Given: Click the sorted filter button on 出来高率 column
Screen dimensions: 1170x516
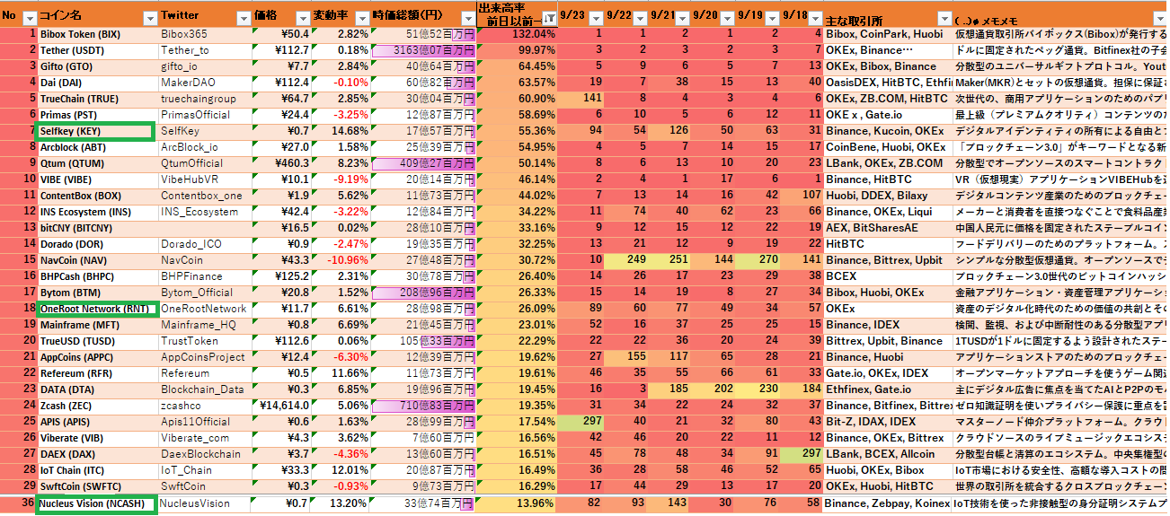Looking at the screenshot, I should (548, 19).
